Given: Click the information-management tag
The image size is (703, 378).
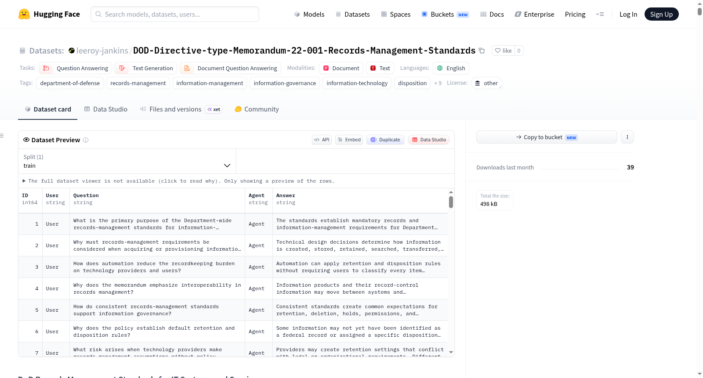Looking at the screenshot, I should 210,83.
